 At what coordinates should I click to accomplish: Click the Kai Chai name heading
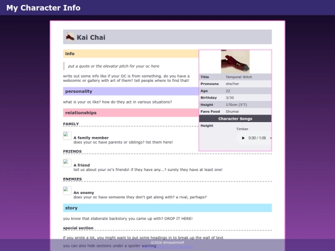[x=91, y=37]
